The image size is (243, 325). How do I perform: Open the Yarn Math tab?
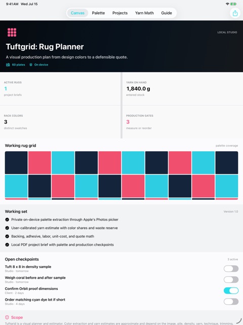point(144,13)
